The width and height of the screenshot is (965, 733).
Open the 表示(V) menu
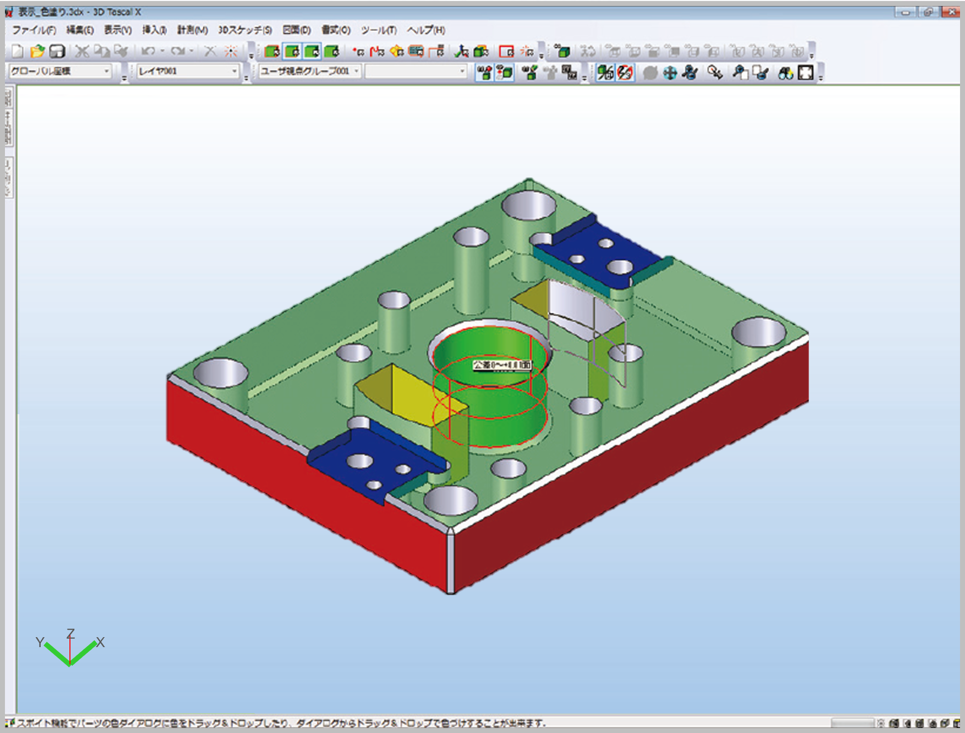point(118,30)
